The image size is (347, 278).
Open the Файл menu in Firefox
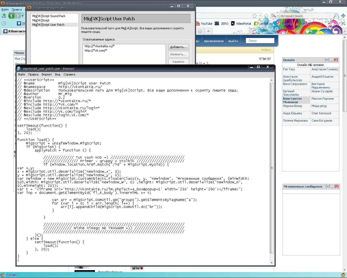[5, 10]
